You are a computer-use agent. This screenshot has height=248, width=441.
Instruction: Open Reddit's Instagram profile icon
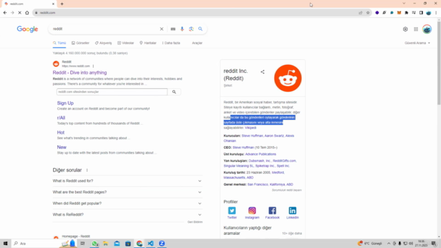click(252, 211)
